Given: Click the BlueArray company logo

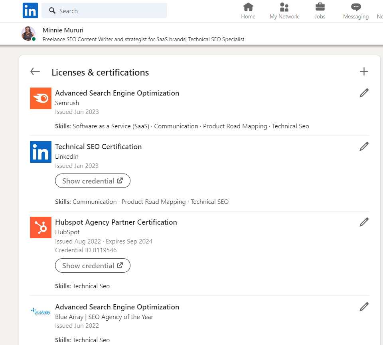Looking at the screenshot, I should 41,312.
